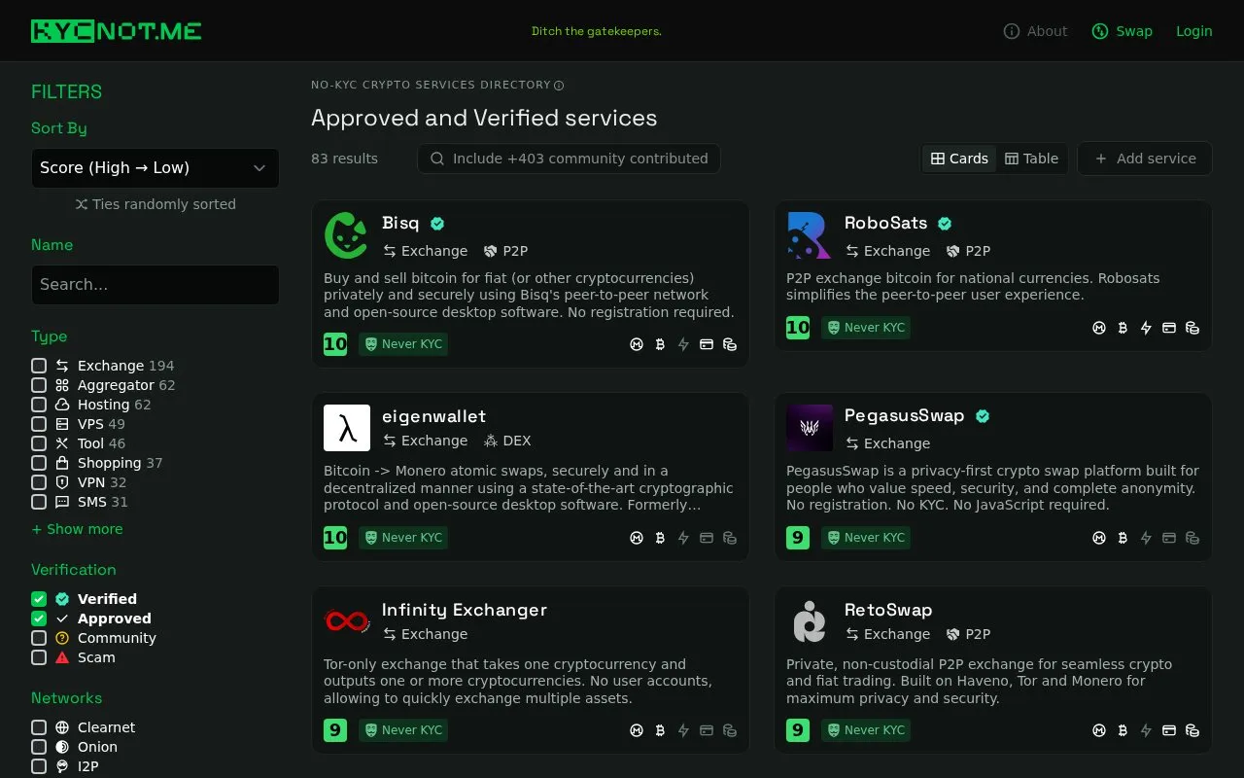Image resolution: width=1244 pixels, height=778 pixels.
Task: Click the DEX tag on eigenwallet card
Action: click(x=507, y=441)
